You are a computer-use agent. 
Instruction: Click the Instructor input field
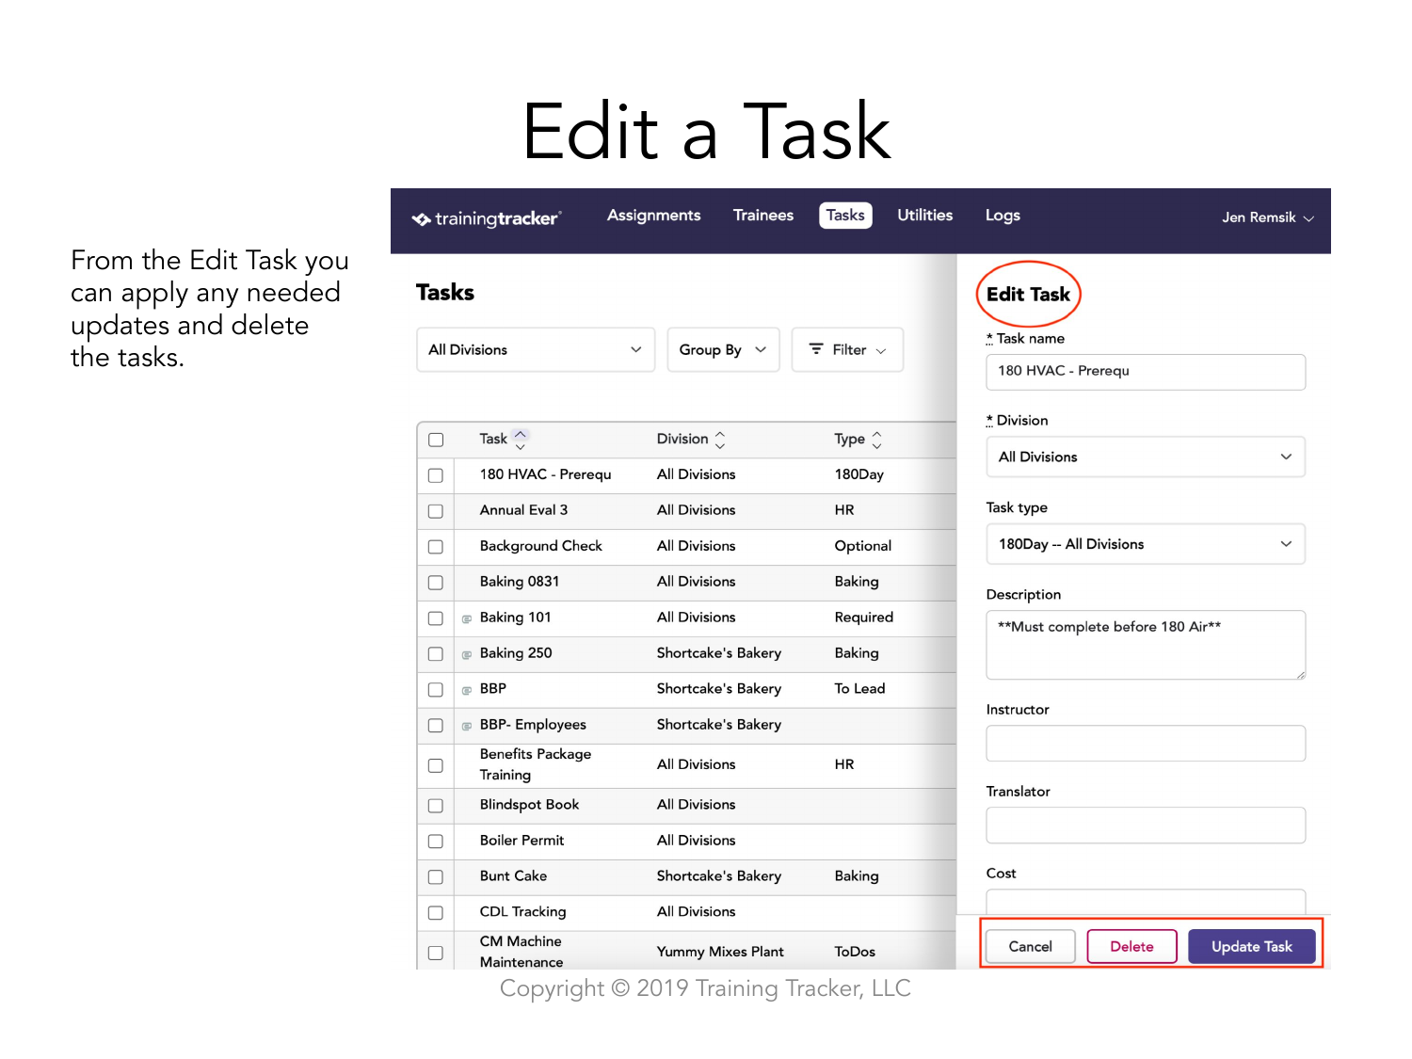[1146, 743]
